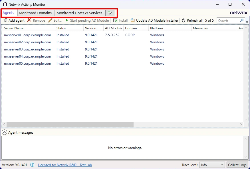Click the search magnifier icon
This screenshot has width=250, height=169.
[241, 20]
